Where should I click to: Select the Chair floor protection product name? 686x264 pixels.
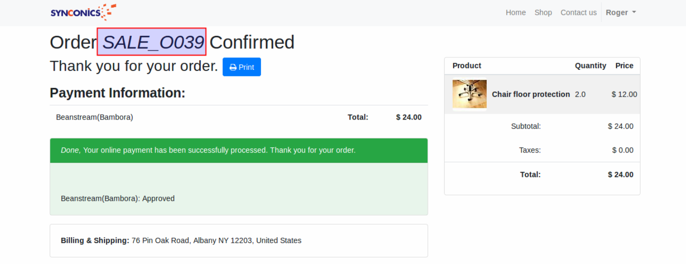(531, 94)
